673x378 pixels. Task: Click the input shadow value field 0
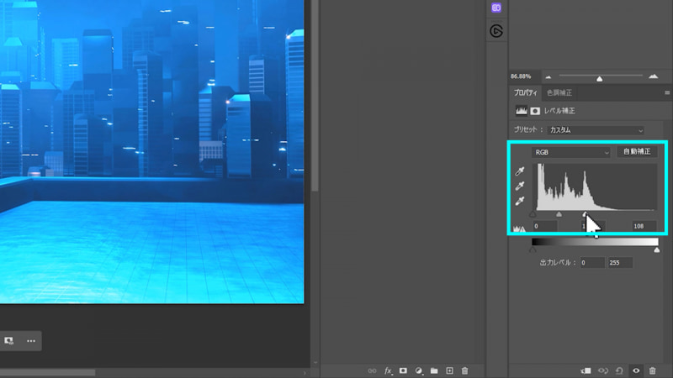tap(544, 226)
